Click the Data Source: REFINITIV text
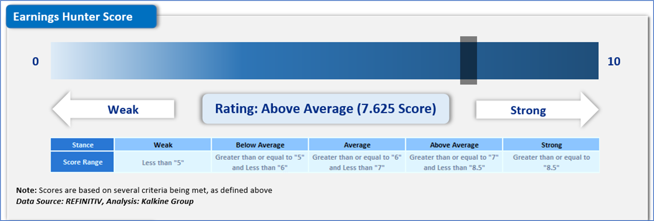The width and height of the screenshot is (654, 221). coord(60,201)
